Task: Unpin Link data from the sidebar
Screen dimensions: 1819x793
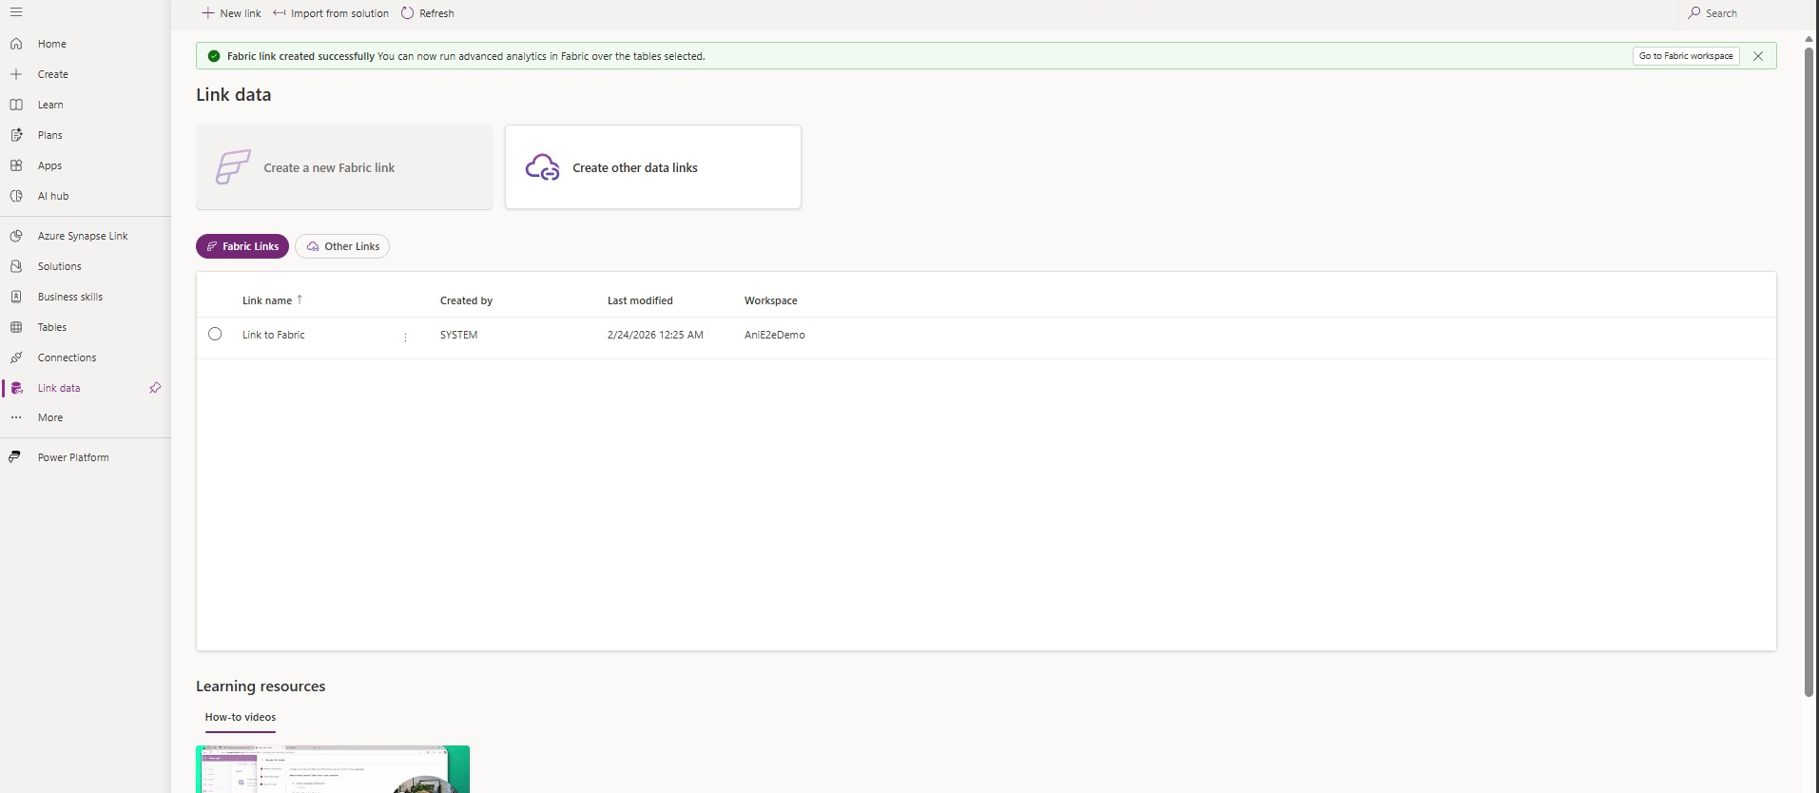Action: coord(155,388)
